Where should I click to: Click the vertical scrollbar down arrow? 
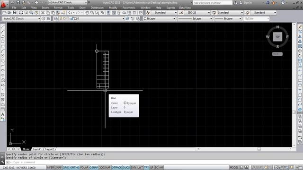pyautogui.click(x=294, y=145)
